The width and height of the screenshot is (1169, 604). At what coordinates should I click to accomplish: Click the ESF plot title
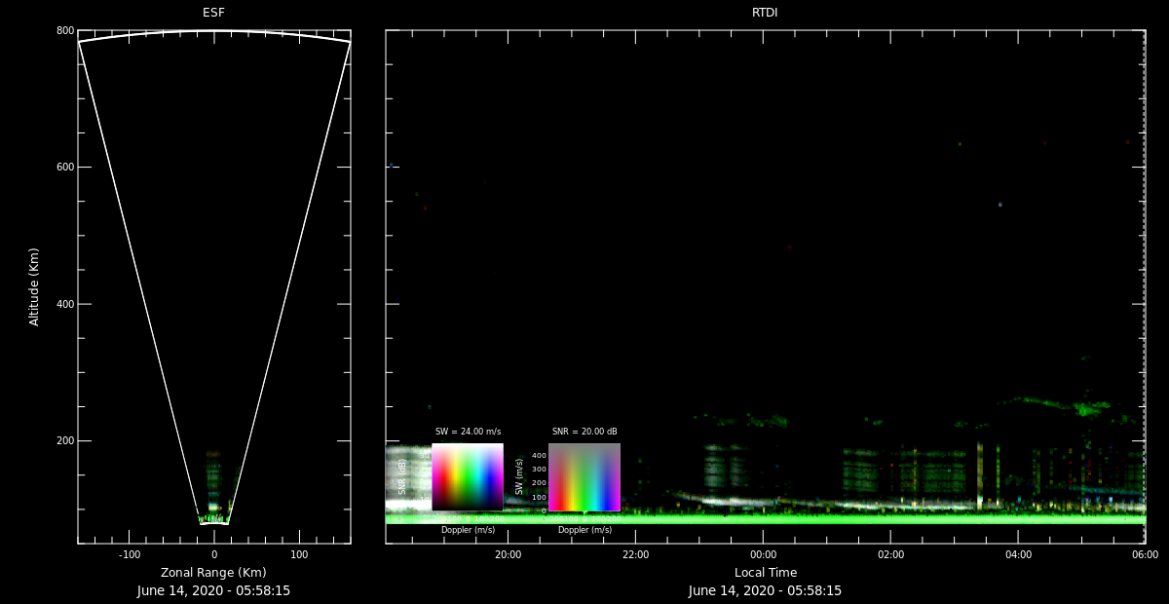pos(213,13)
